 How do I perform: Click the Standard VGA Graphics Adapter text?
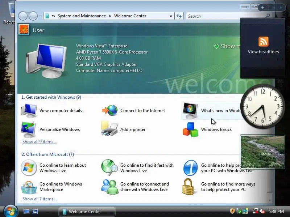pos(106,64)
